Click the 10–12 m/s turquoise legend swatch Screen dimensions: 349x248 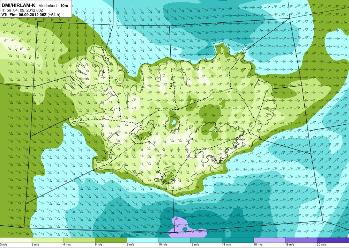pyautogui.click(x=174, y=240)
